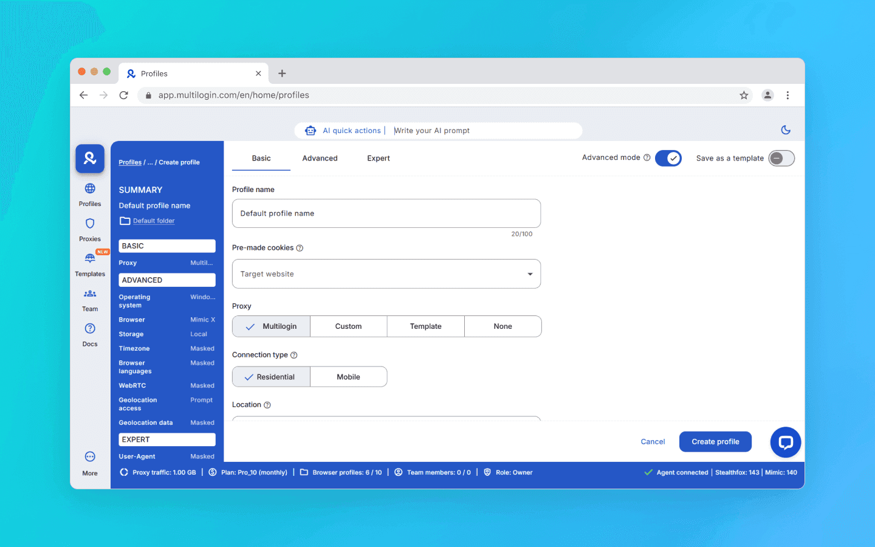Click the Agent connected checkmark icon

point(648,472)
